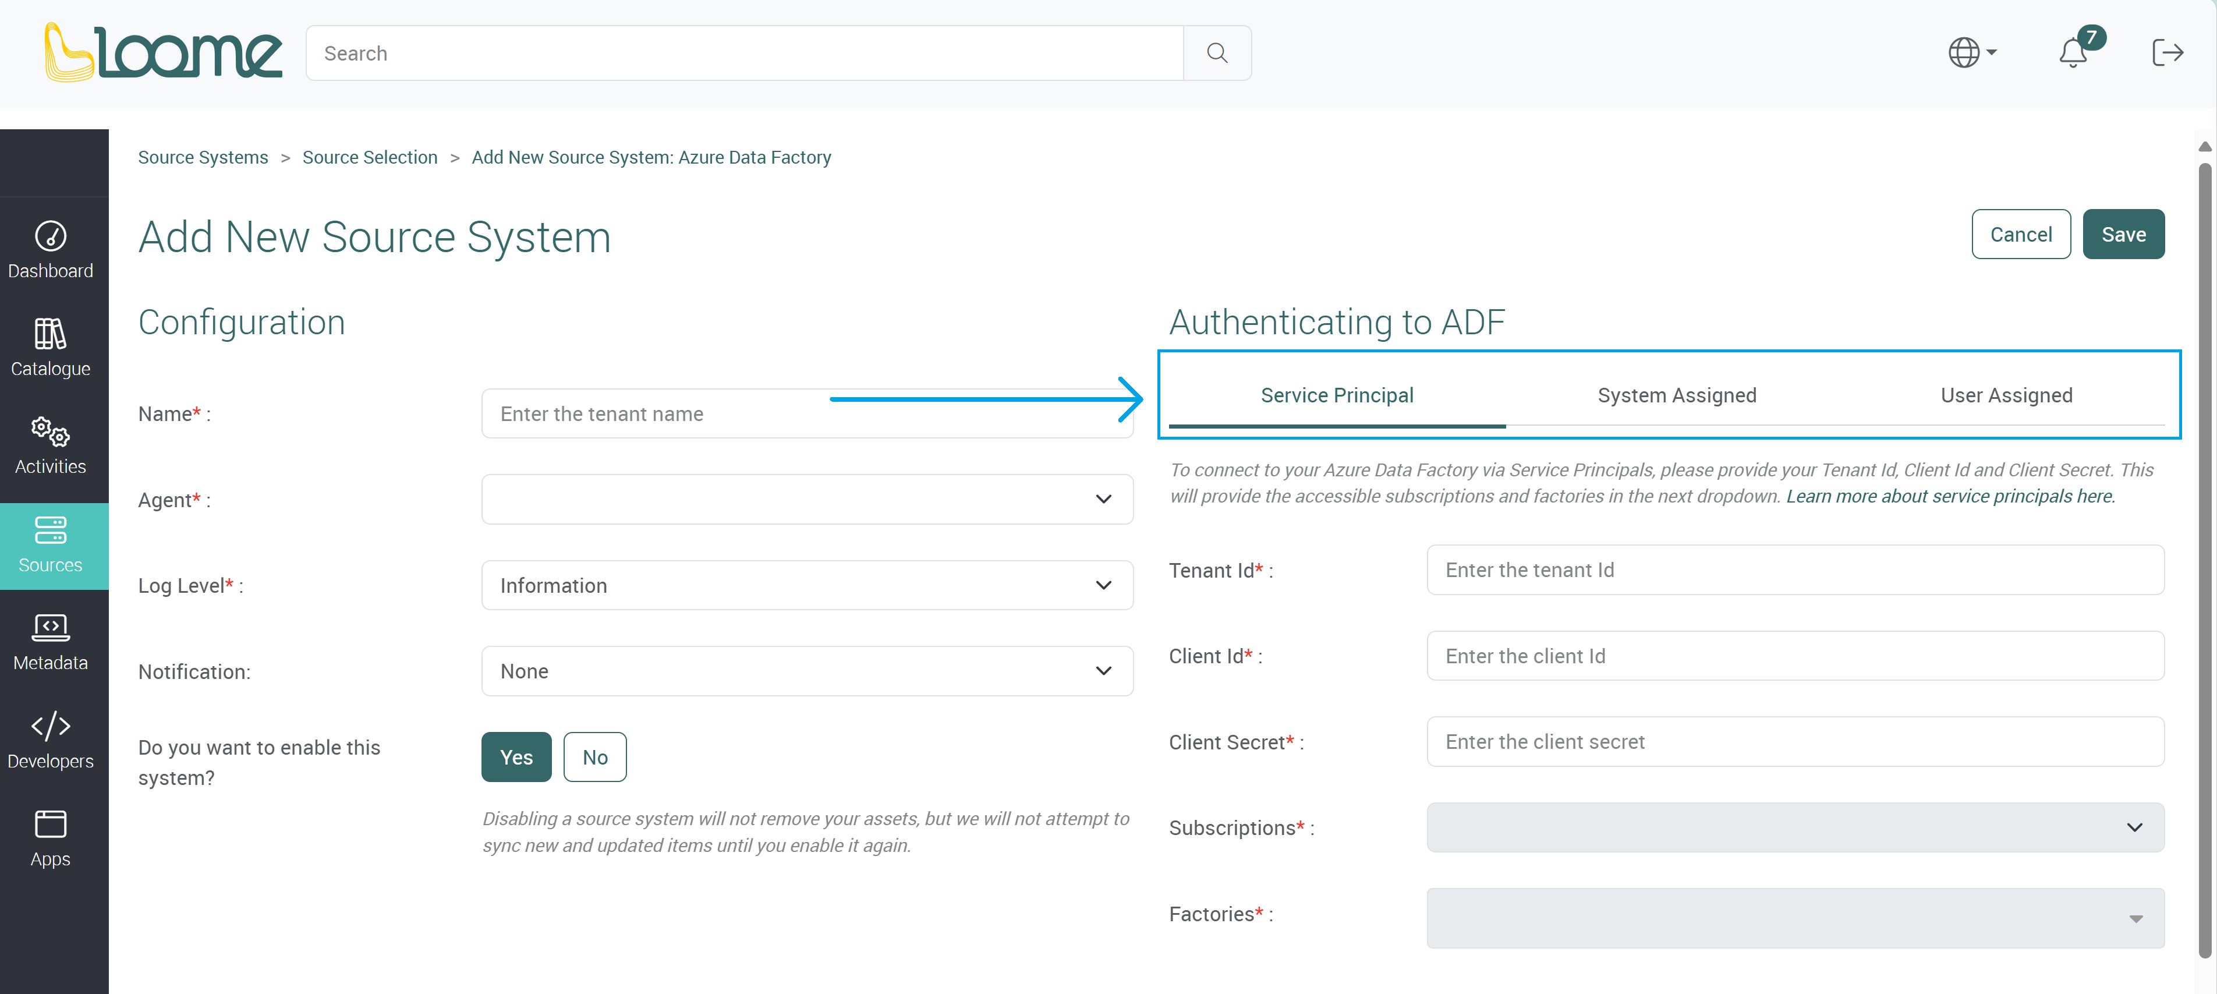Image resolution: width=2217 pixels, height=994 pixels.
Task: Open Learn more about service principals link
Action: [1949, 497]
